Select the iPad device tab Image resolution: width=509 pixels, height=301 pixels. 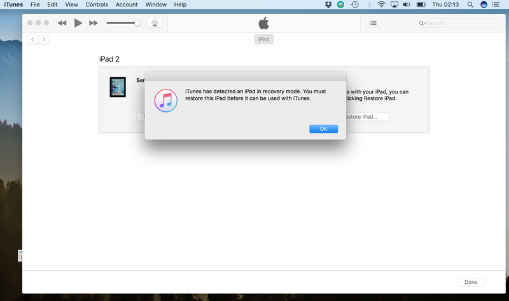[x=263, y=39]
